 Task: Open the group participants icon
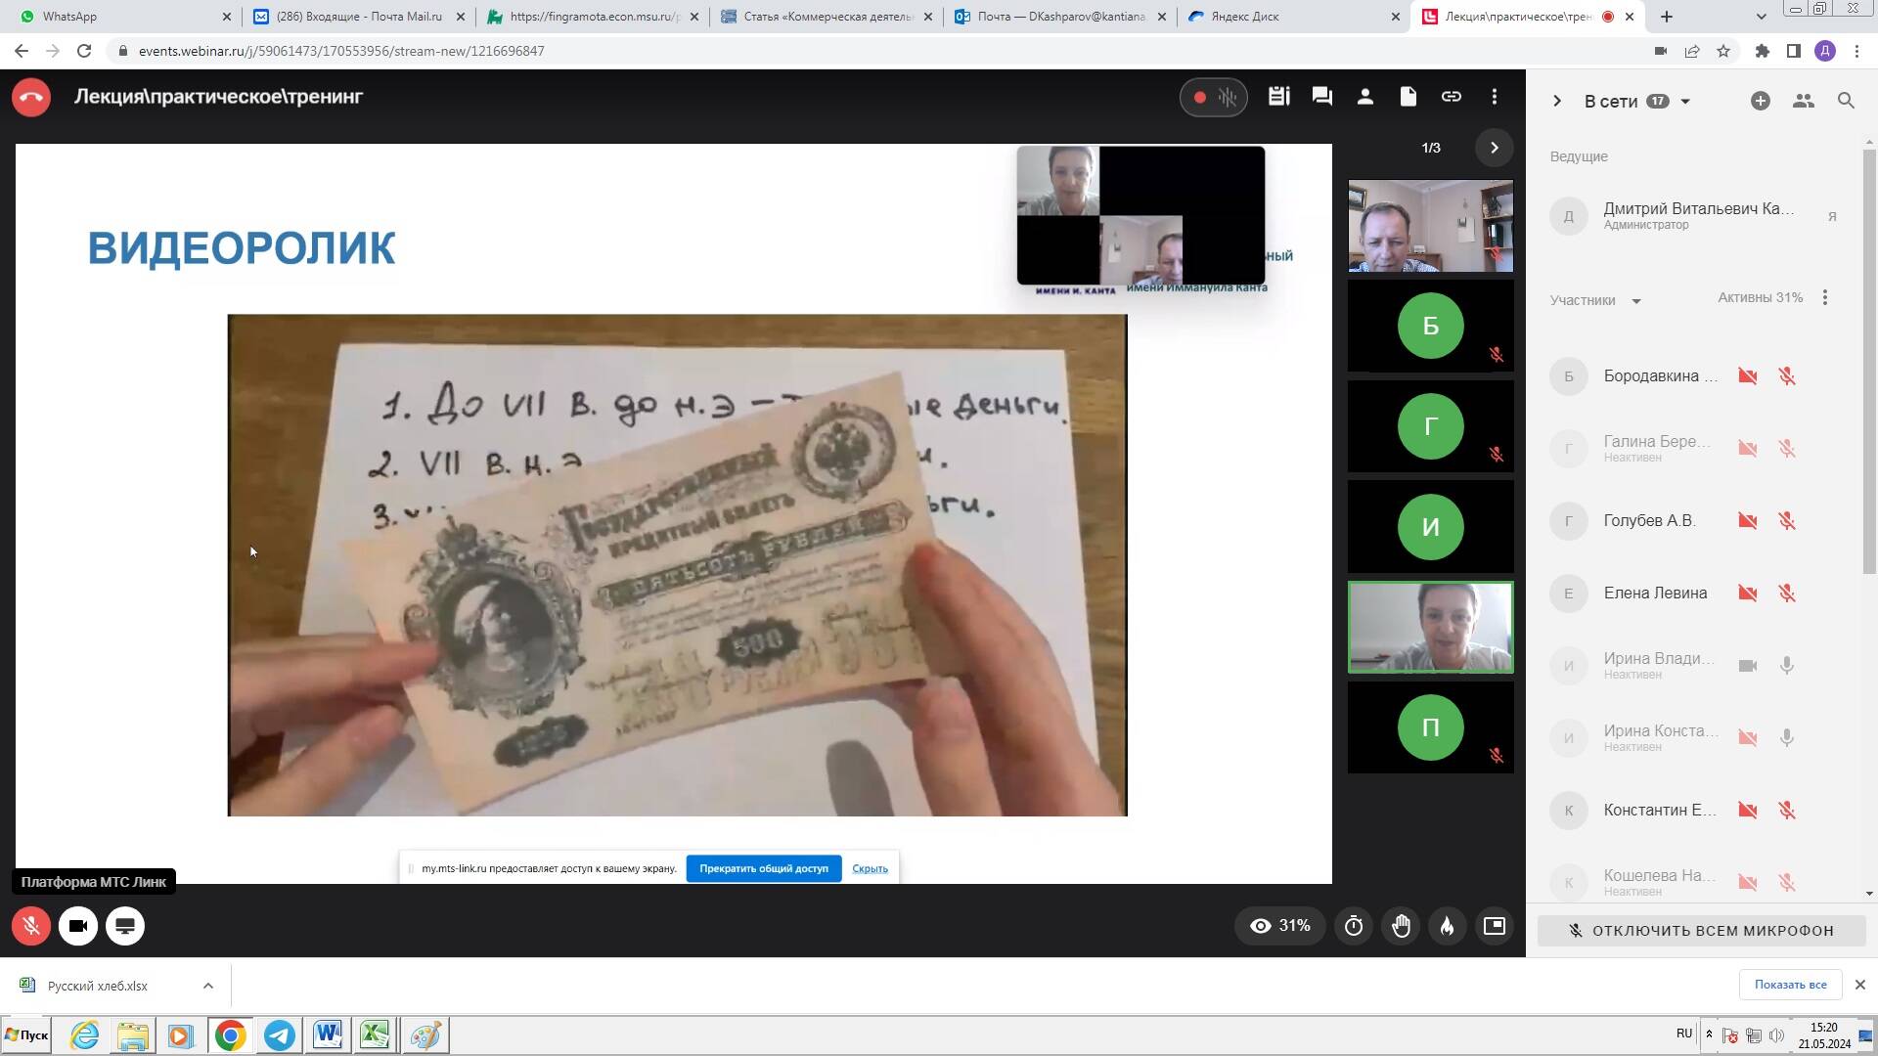(x=1804, y=101)
